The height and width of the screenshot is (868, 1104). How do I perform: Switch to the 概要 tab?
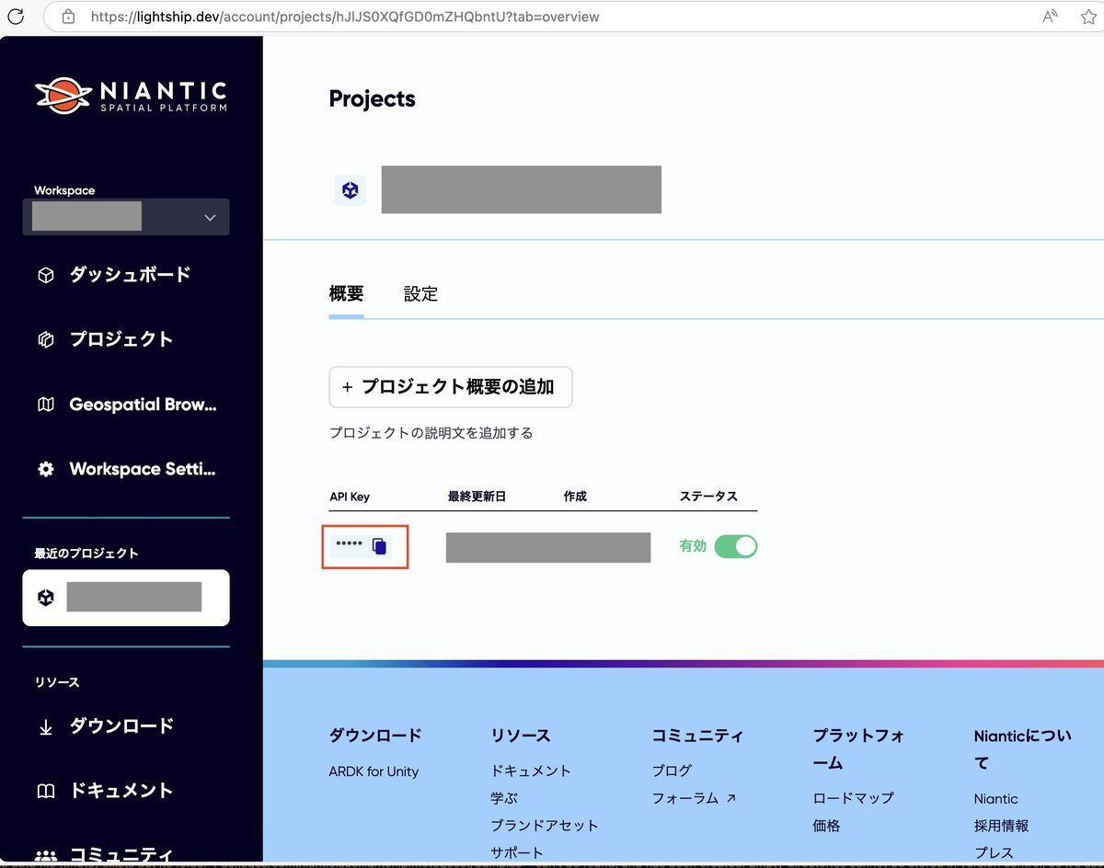pos(347,293)
